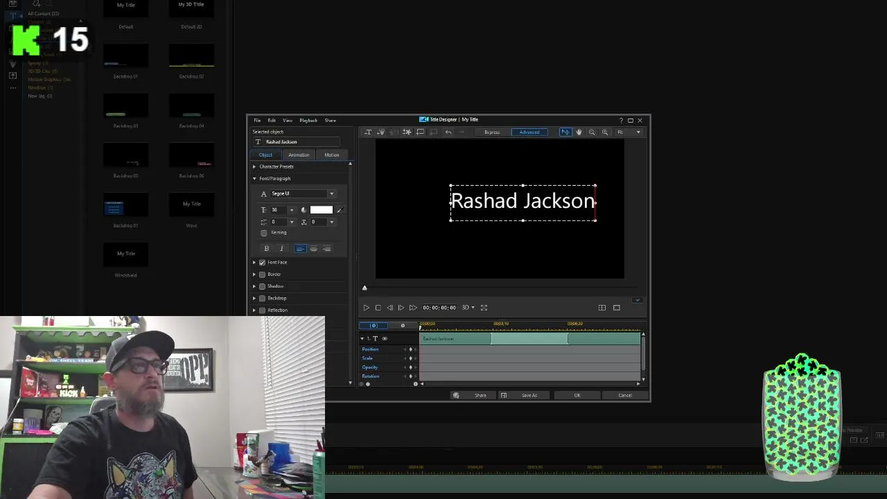
Task: Toggle the Kerning checkbox
Action: (x=263, y=233)
